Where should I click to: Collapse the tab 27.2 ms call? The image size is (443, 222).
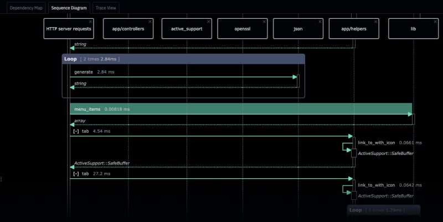point(76,174)
